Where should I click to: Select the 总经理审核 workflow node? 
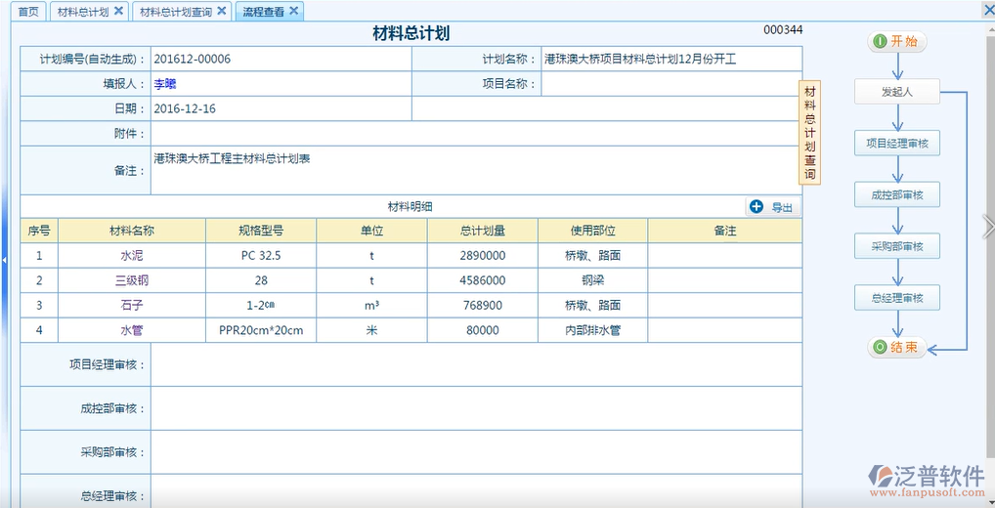coord(896,298)
